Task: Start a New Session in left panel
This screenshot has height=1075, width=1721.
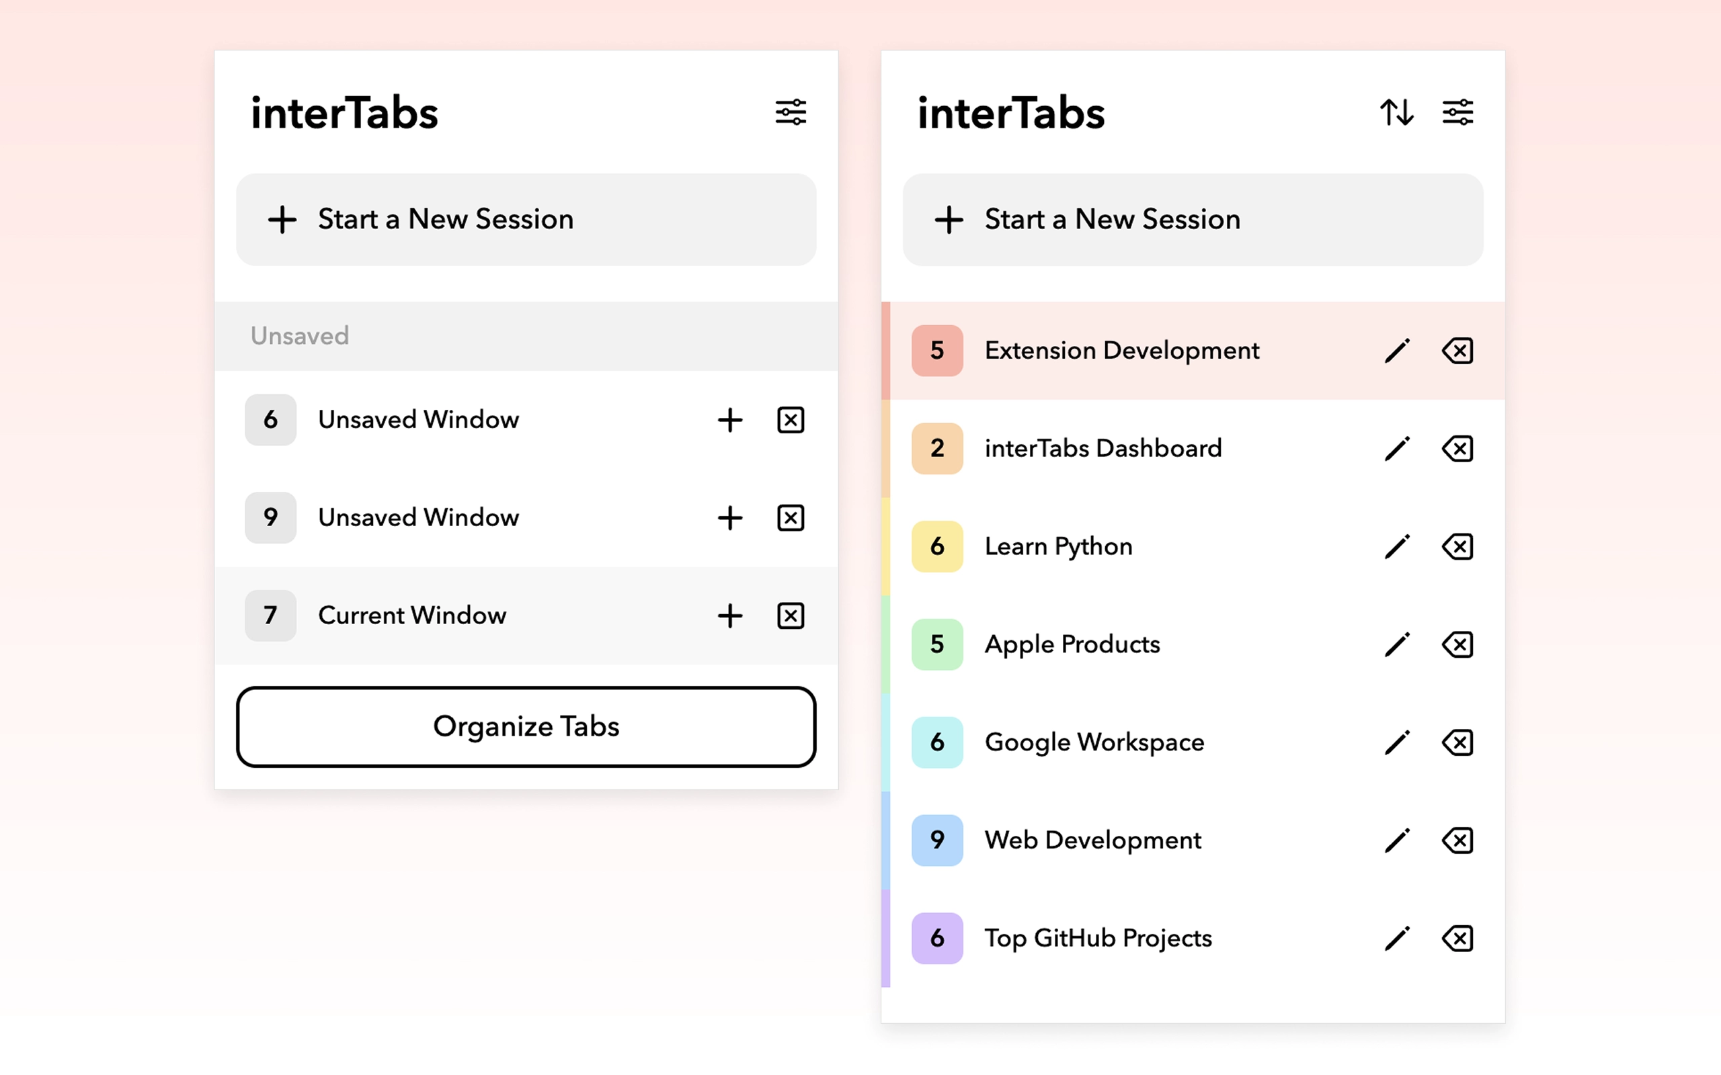Action: click(526, 220)
